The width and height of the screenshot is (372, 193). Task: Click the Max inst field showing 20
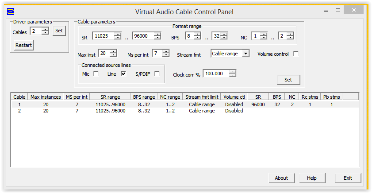click(x=104, y=53)
